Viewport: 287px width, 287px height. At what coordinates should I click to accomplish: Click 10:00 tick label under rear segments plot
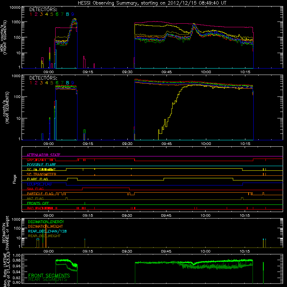click(x=206, y=144)
